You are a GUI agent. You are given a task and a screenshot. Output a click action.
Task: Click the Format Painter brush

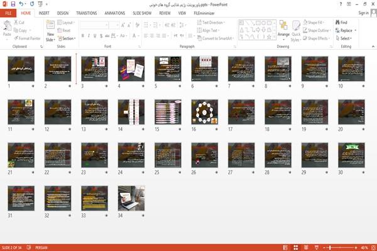pos(28,38)
